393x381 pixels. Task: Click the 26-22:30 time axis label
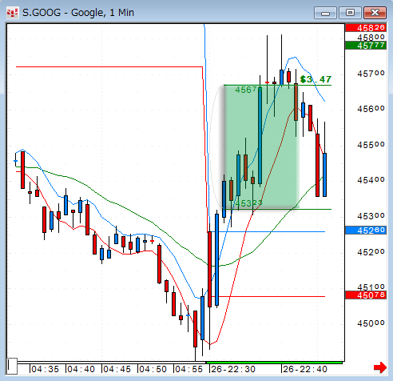point(233,369)
